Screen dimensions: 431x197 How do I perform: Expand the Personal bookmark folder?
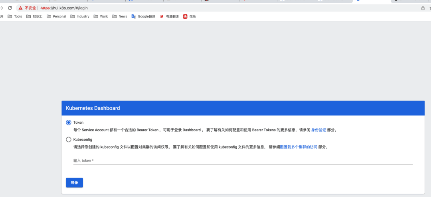[x=56, y=16]
